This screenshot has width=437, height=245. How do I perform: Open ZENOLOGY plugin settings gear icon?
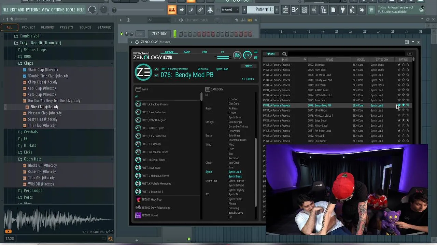coord(137,42)
